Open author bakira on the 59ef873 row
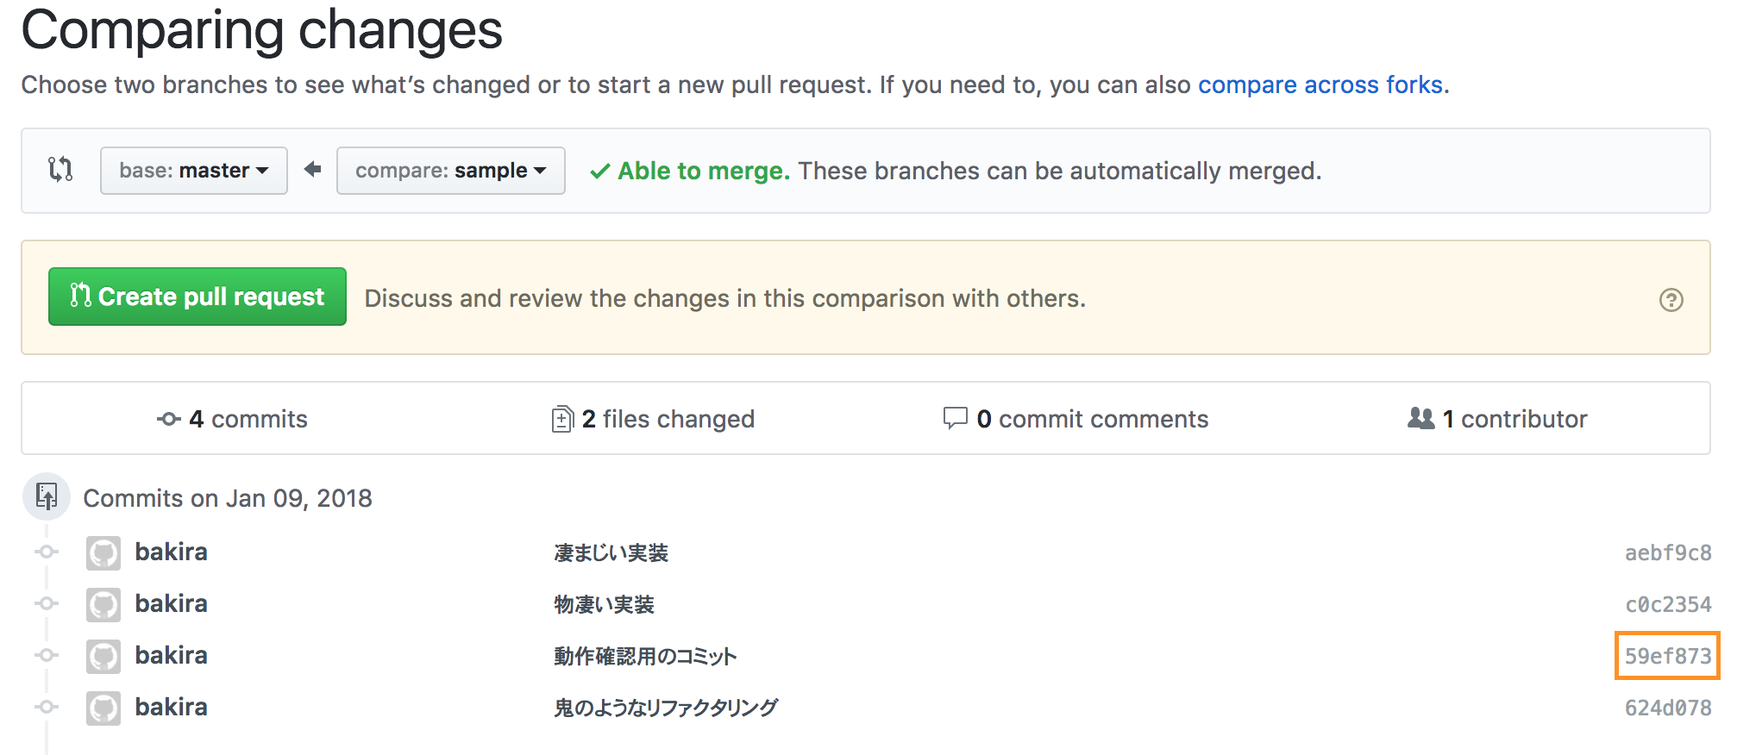This screenshot has width=1756, height=755. [172, 655]
